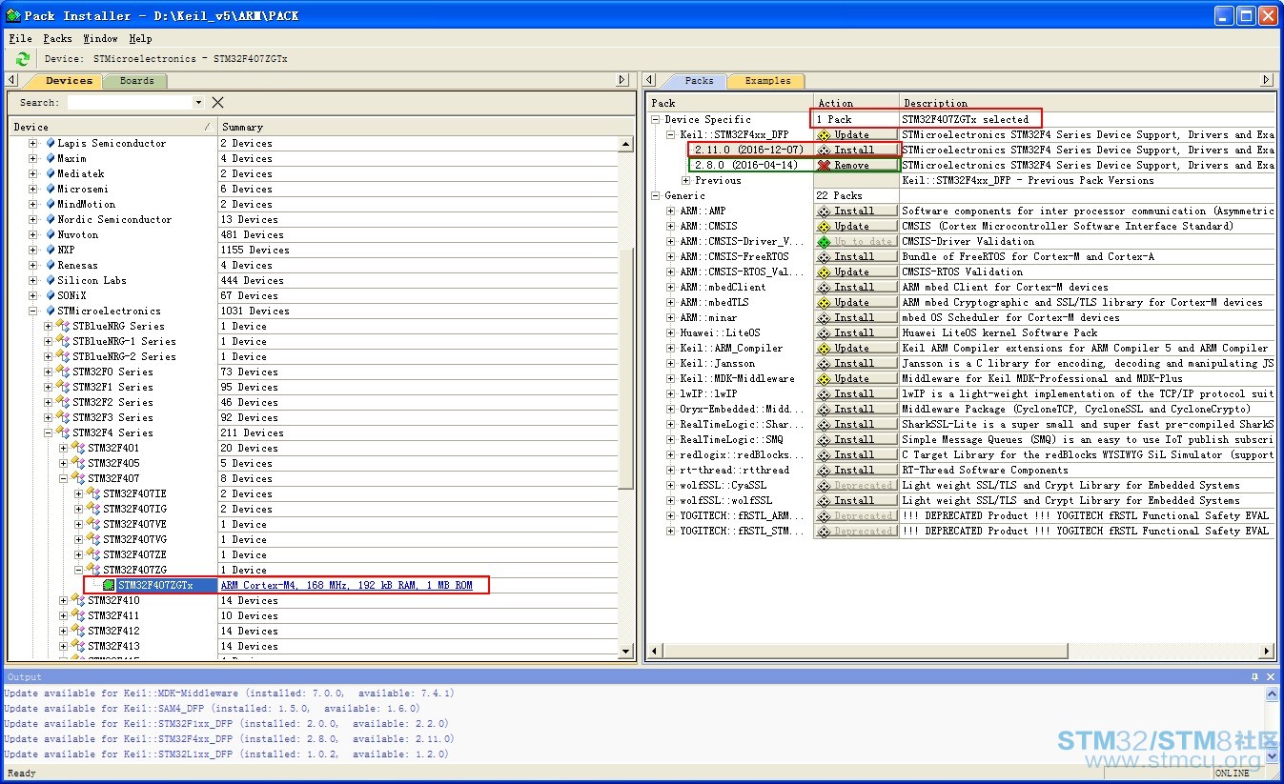Click the STMicroelectronics vendor icon

pos(50,311)
